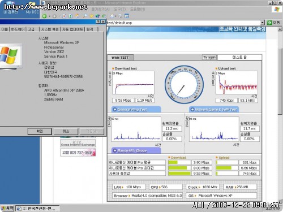Viewport: 283px width, 212px height.
Task: Select the WAN TEST tab
Action: (x=120, y=58)
